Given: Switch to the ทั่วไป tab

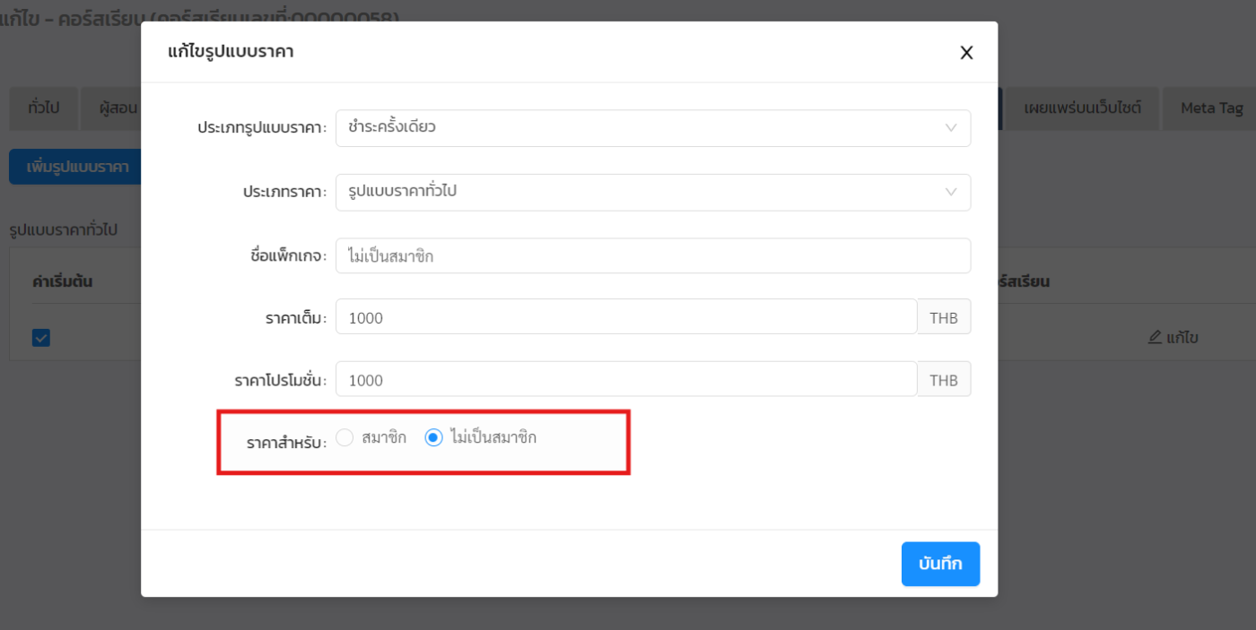Looking at the screenshot, I should [x=43, y=108].
